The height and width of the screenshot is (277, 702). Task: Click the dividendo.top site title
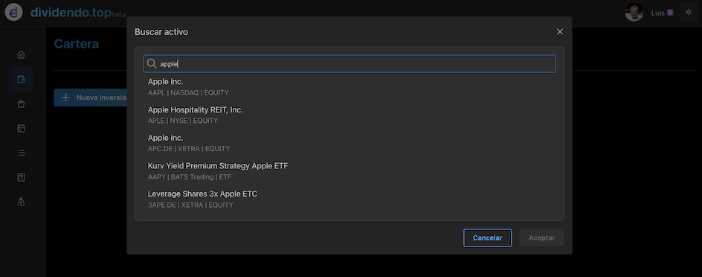tap(71, 13)
